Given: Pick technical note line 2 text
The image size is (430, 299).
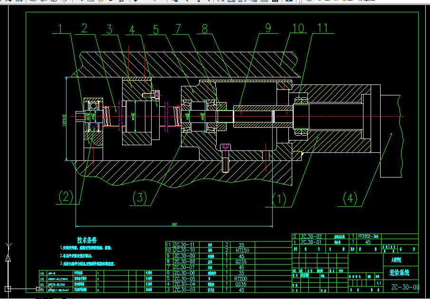Looking at the screenshot, I should (76, 256).
